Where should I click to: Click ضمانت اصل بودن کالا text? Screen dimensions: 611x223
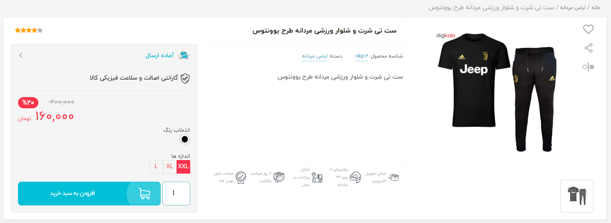[x=224, y=177]
